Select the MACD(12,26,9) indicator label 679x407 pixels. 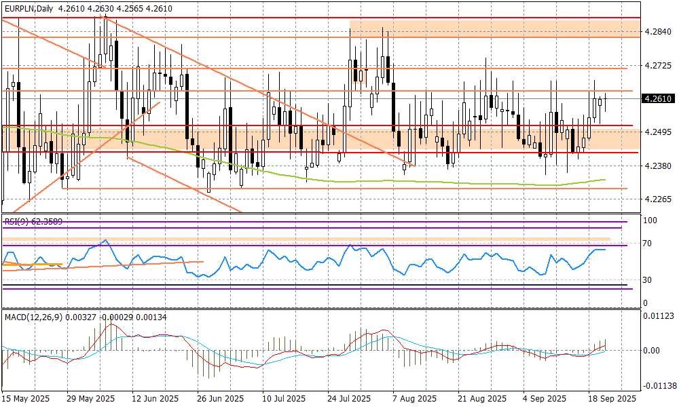coord(86,317)
